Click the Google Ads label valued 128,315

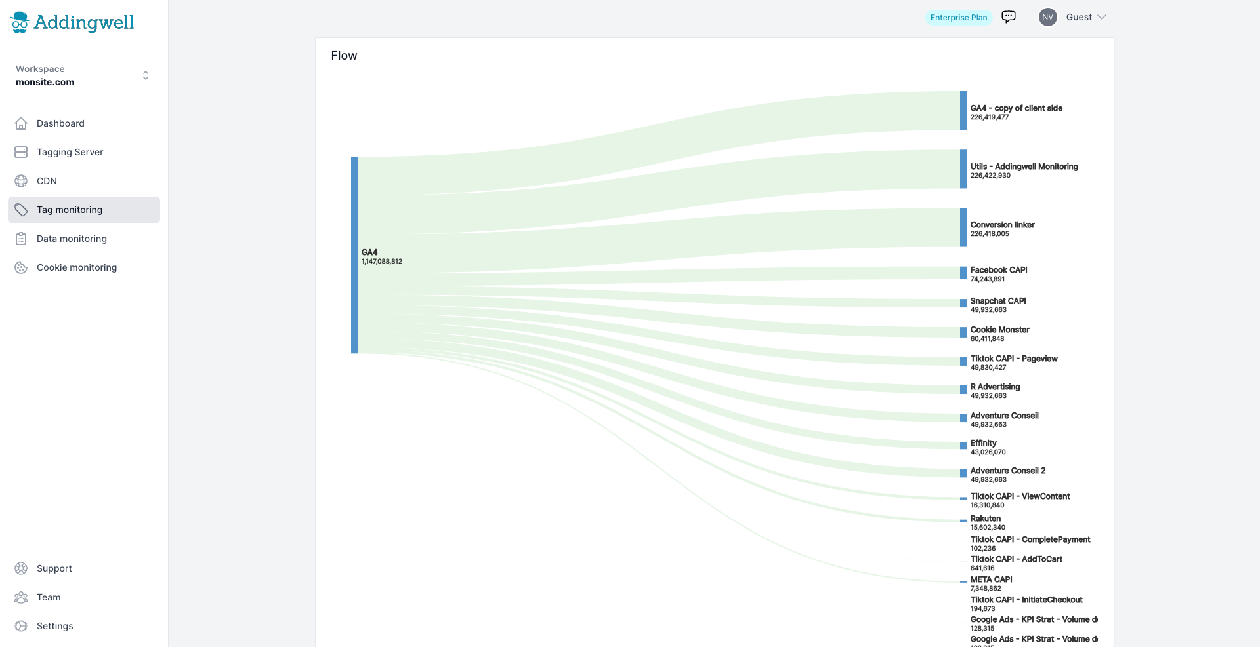pyautogui.click(x=1034, y=619)
